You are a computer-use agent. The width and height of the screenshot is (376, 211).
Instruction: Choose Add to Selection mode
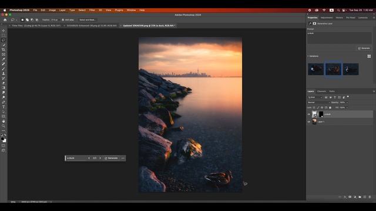tap(27, 20)
